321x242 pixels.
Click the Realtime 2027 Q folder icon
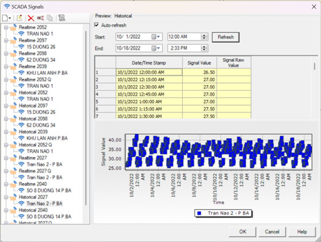14,171
